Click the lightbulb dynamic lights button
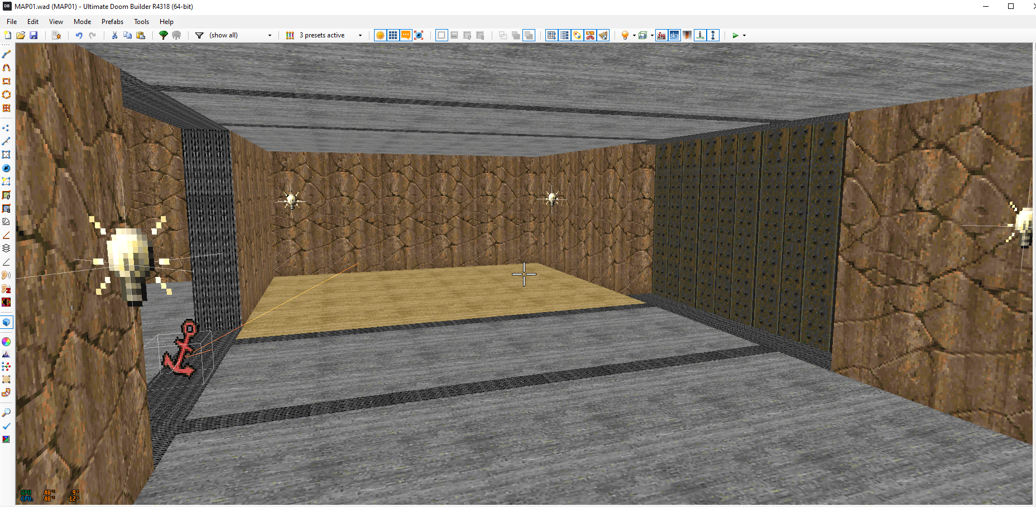 click(x=625, y=35)
